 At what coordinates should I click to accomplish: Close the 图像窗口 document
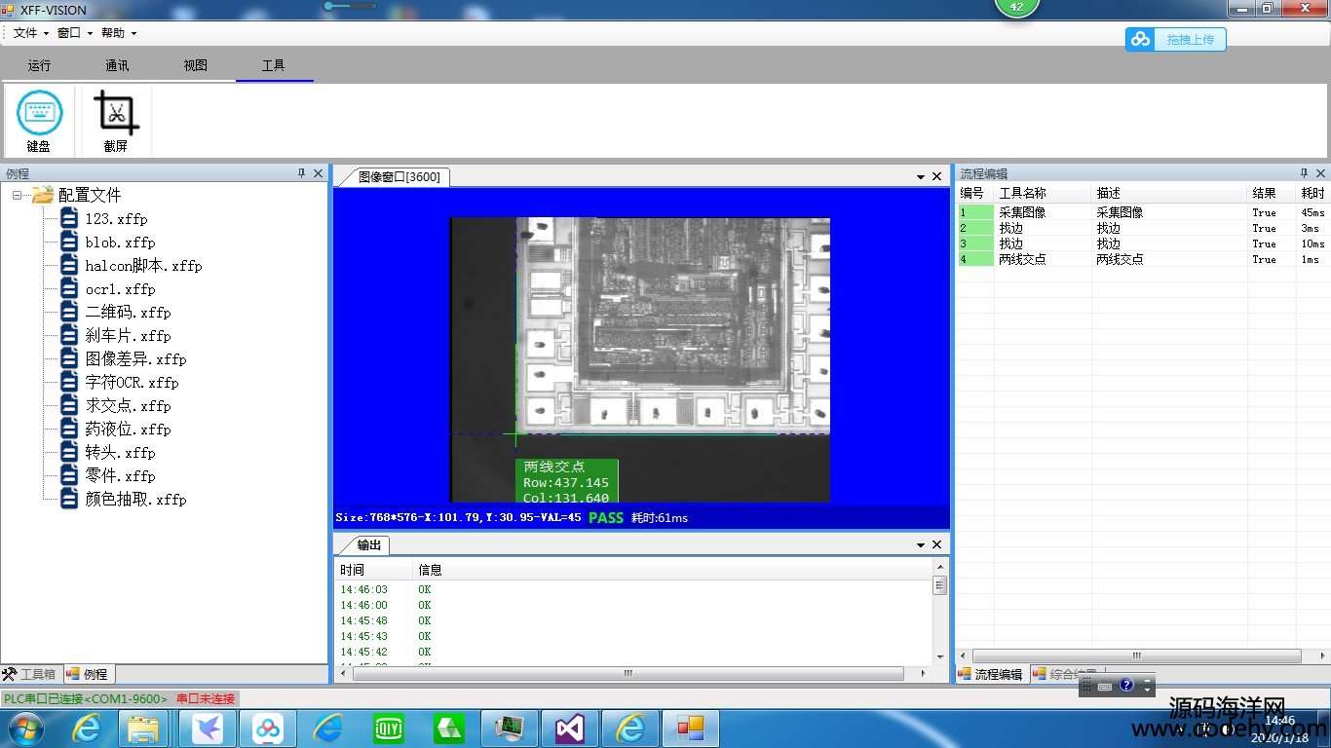pos(937,177)
